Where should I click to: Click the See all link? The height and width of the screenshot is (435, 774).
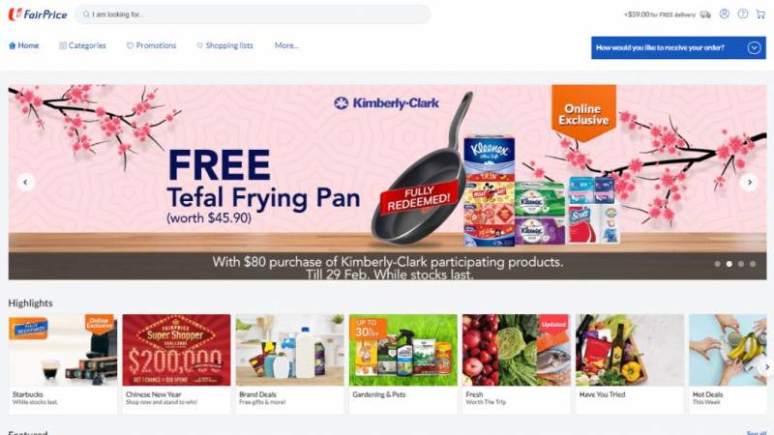[757, 432]
